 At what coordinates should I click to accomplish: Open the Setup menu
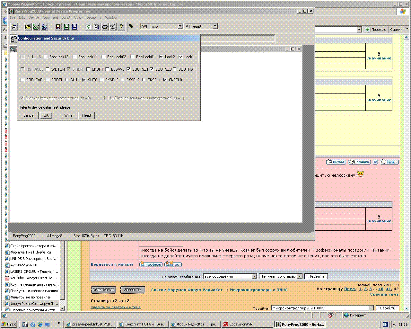coord(91,17)
